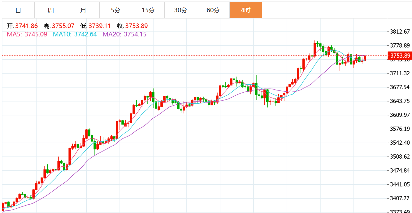
Task: Click the opening price 3741.86
Action: click(26, 26)
